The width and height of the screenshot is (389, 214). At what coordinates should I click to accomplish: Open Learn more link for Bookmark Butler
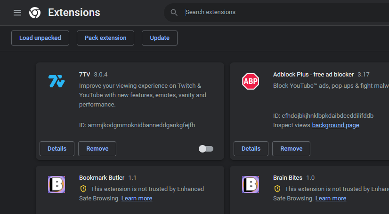point(137,199)
